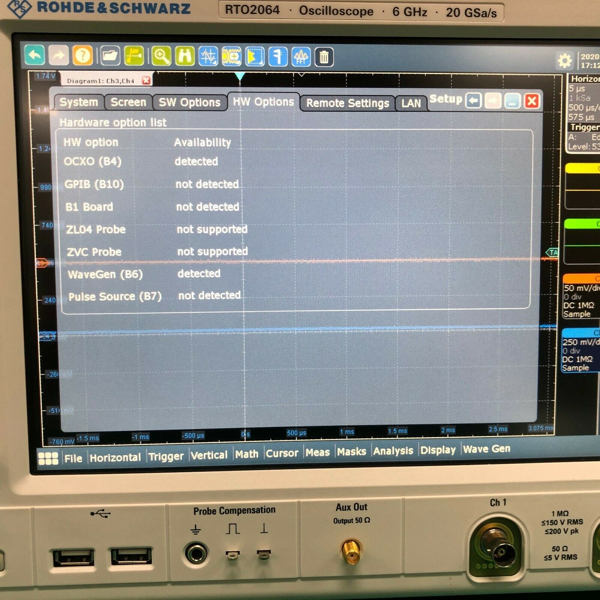The image size is (600, 600).
Task: Open the Trigger settings label at right
Action: coord(585,127)
